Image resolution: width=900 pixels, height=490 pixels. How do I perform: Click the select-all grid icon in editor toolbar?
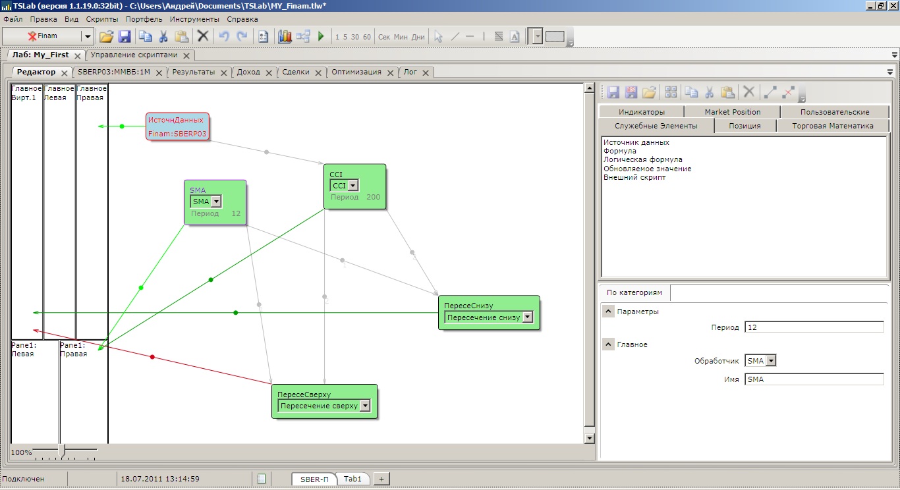click(x=671, y=92)
